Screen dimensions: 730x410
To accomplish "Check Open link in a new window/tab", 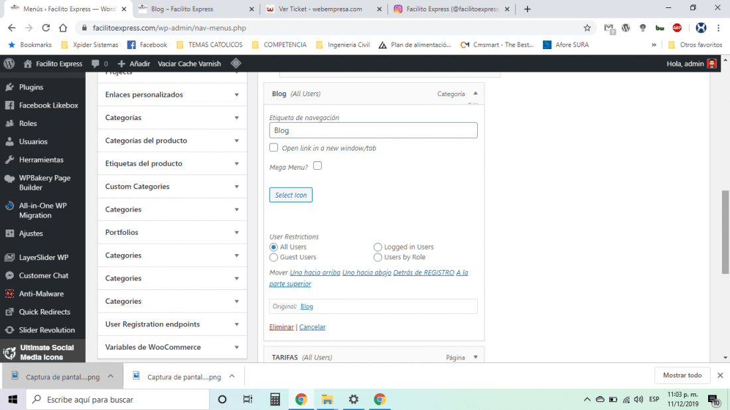I will [273, 147].
